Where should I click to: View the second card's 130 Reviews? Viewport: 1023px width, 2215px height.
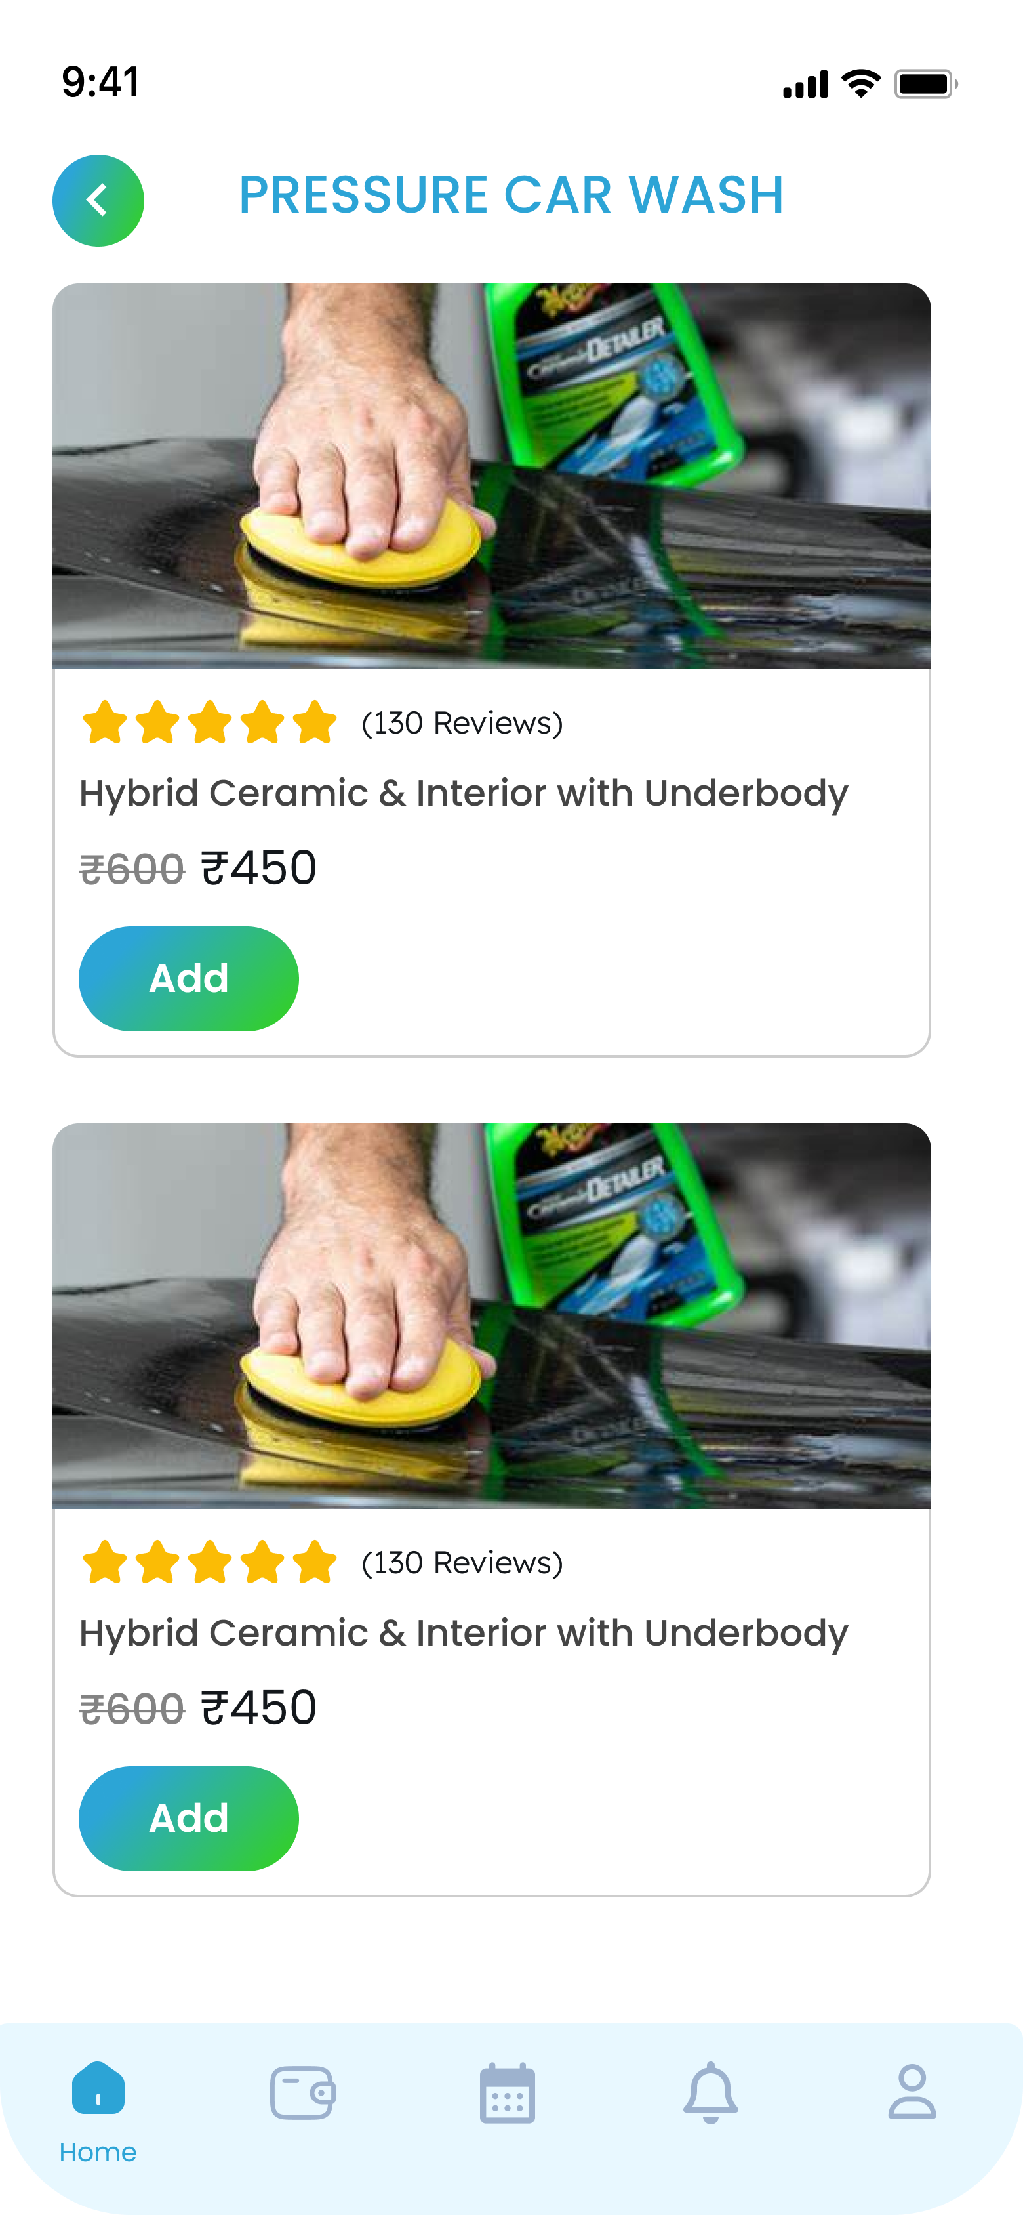coord(462,1563)
